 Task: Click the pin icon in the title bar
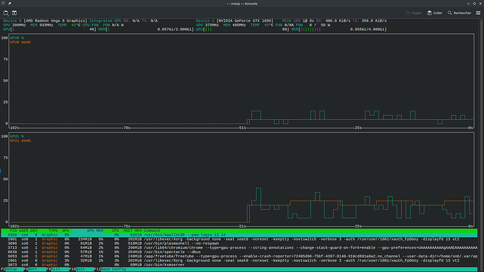click(x=10, y=4)
